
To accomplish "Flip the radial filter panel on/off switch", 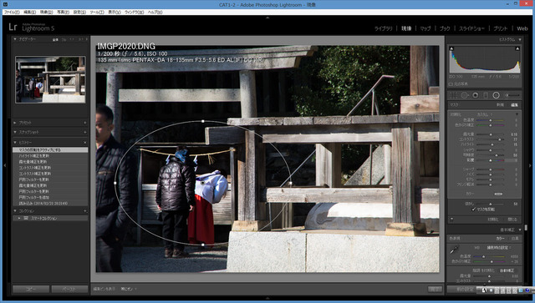I will tap(451, 220).
